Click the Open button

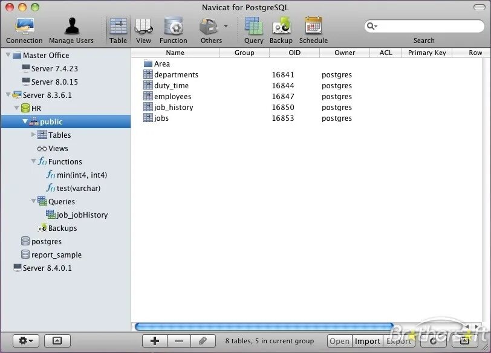[339, 341]
